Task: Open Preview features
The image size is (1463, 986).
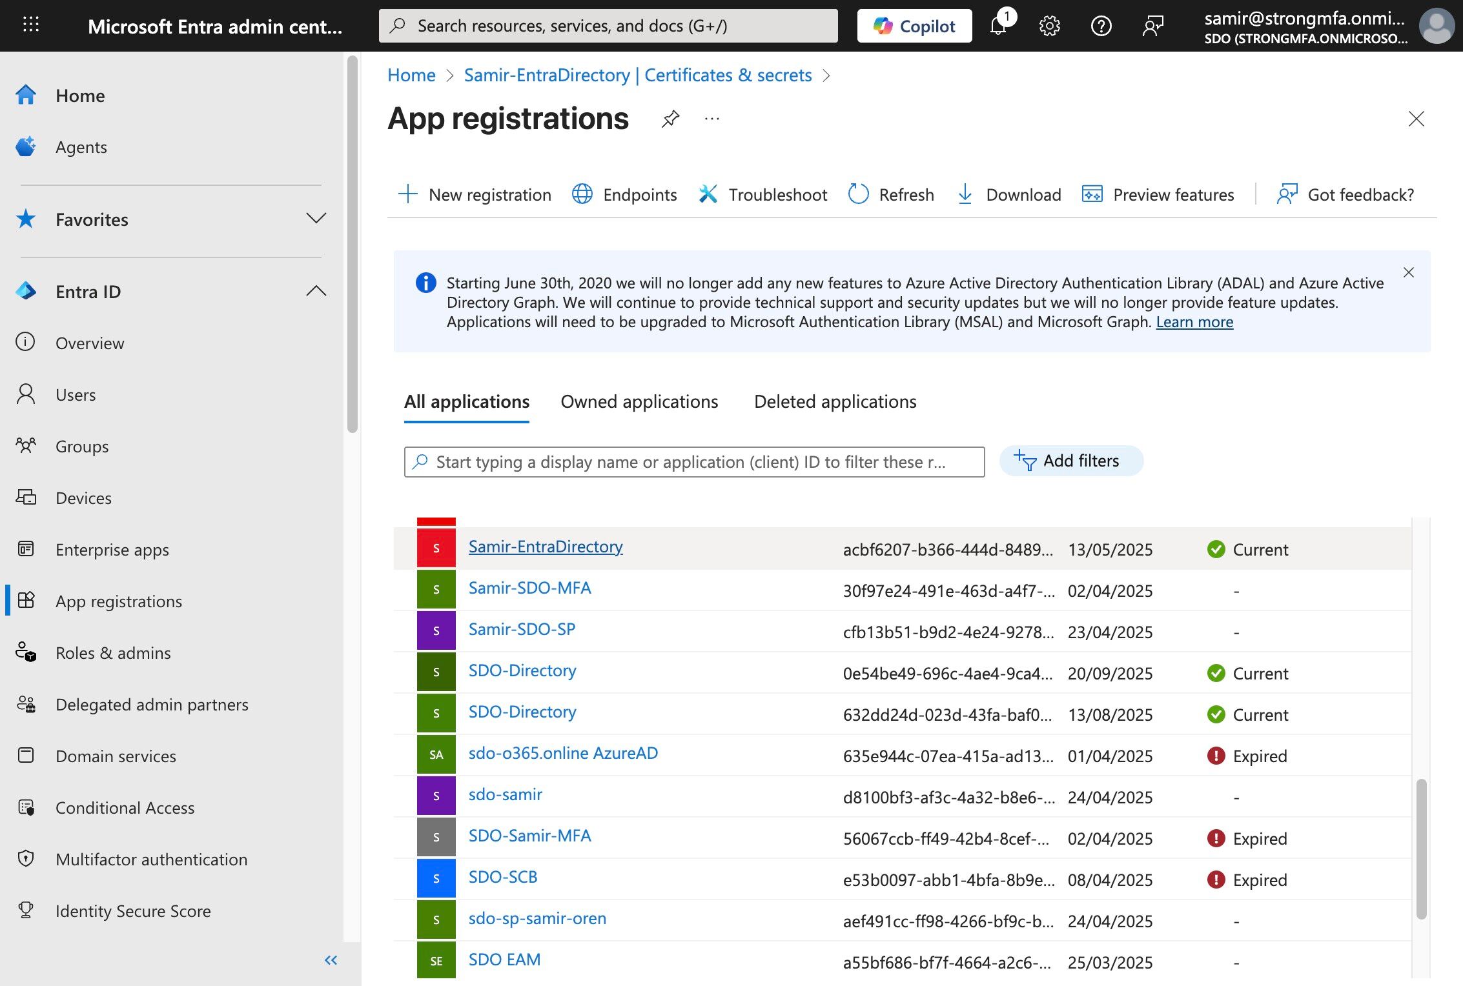Action: tap(1158, 194)
